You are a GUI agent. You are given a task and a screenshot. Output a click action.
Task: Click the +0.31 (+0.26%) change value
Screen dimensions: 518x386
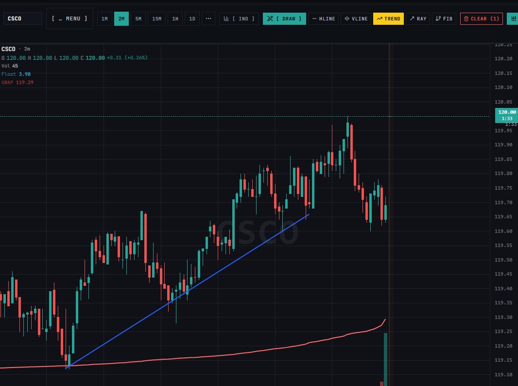pos(127,57)
